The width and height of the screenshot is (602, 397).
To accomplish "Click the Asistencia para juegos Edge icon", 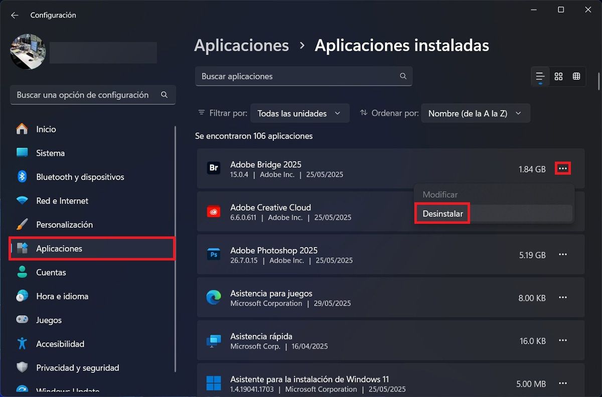I will pos(214,298).
